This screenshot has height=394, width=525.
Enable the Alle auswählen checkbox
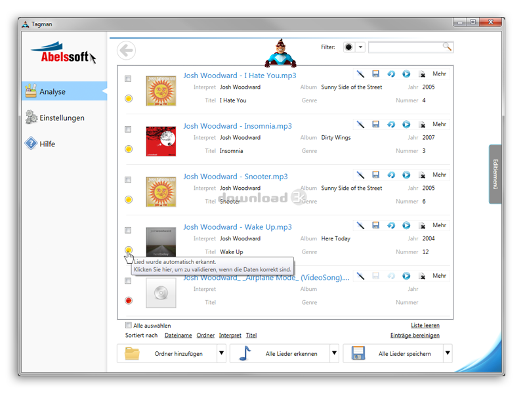coord(128,325)
